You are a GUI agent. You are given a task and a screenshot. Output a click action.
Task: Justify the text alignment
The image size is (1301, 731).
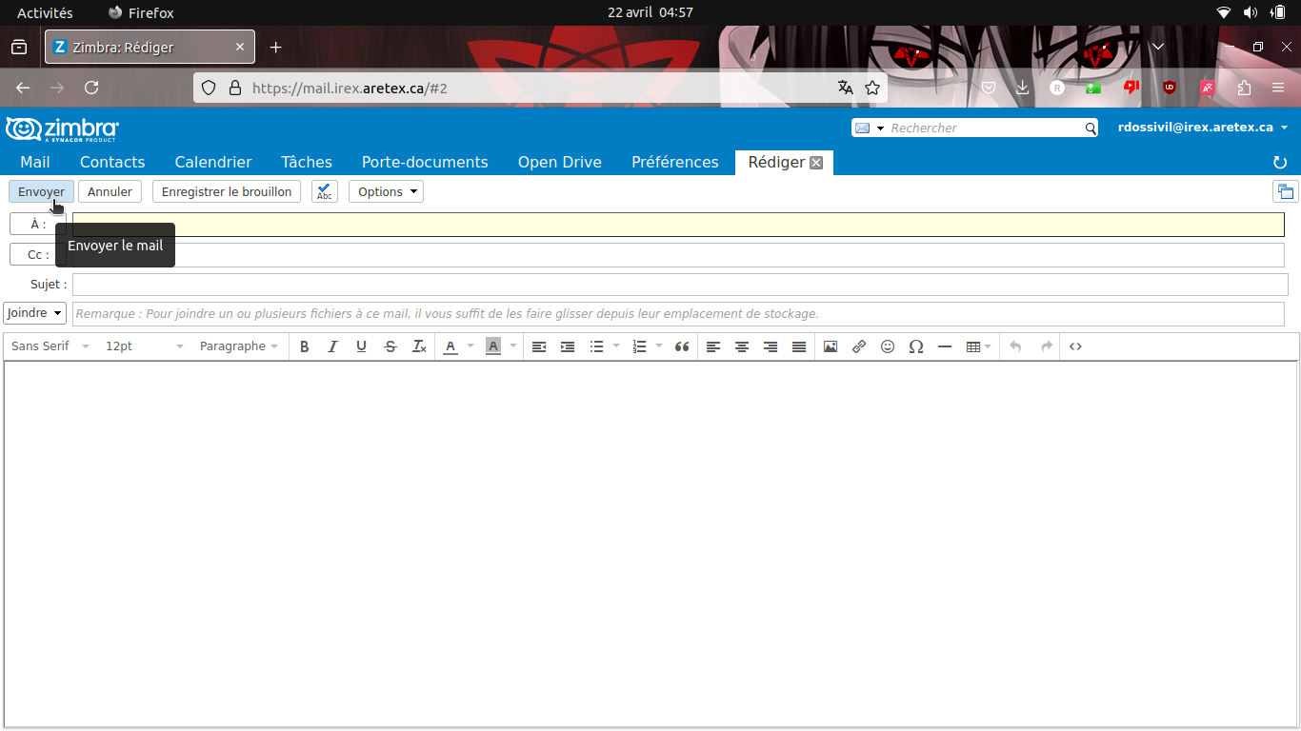pos(799,346)
